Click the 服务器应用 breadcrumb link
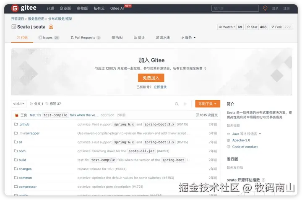This screenshot has width=302, height=200. 36,19
